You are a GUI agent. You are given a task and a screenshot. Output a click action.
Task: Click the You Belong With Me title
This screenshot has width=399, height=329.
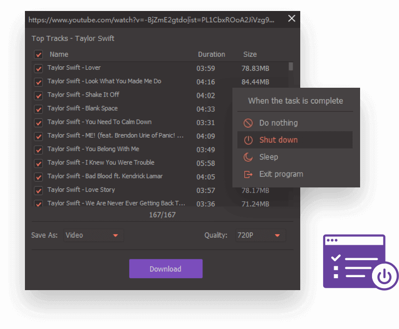pyautogui.click(x=93, y=149)
